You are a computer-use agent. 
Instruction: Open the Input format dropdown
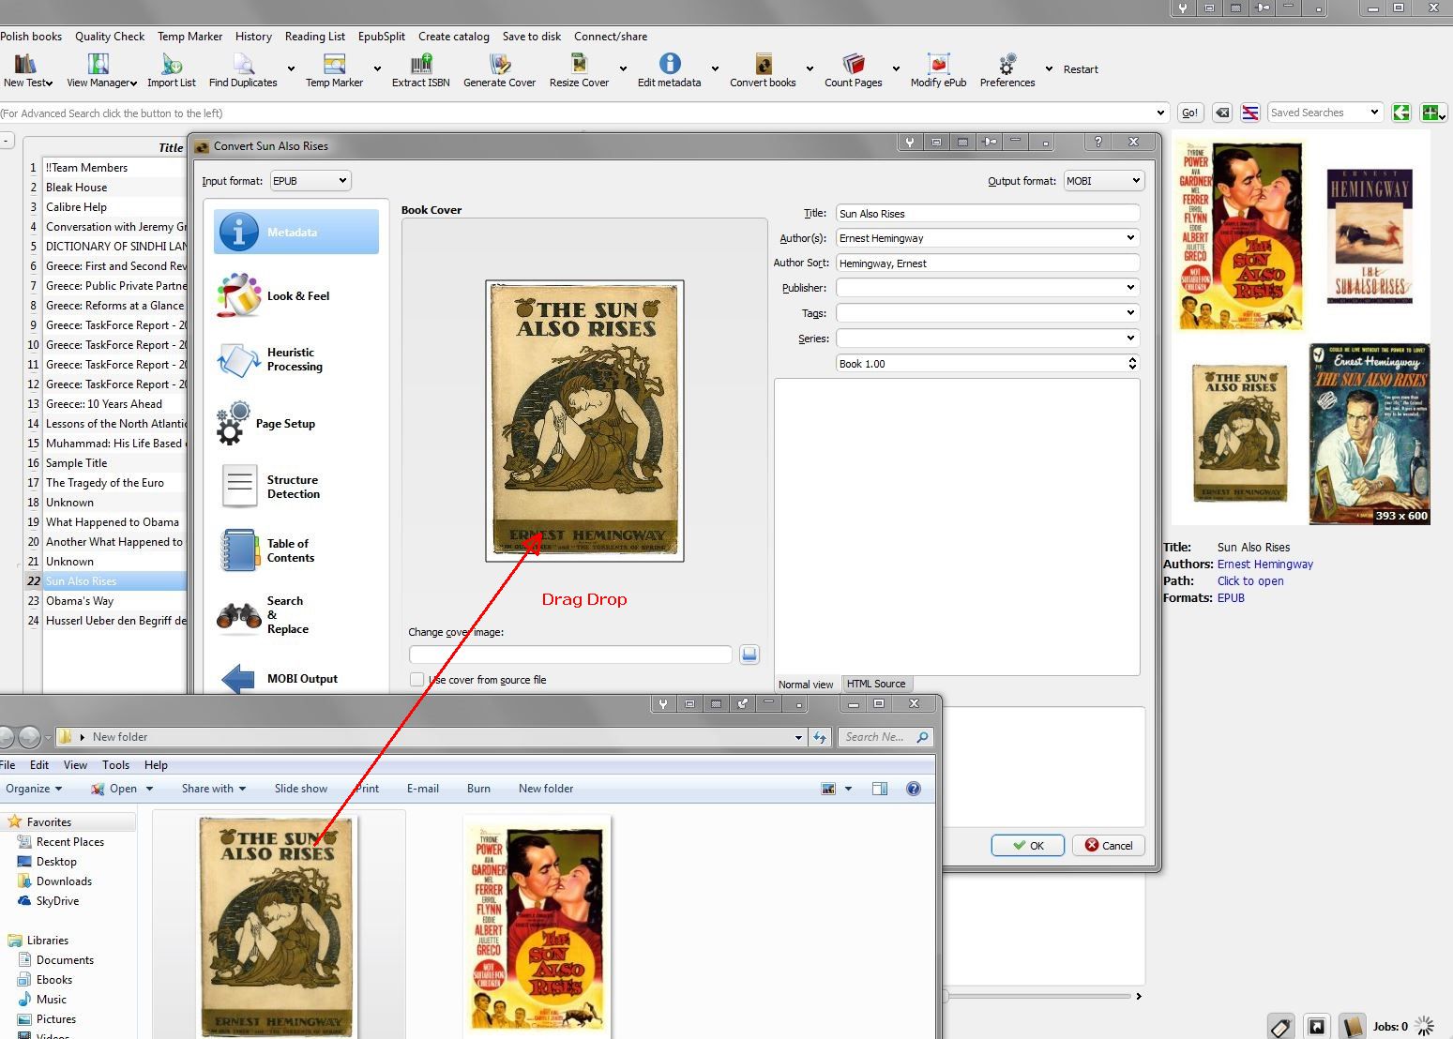click(310, 180)
